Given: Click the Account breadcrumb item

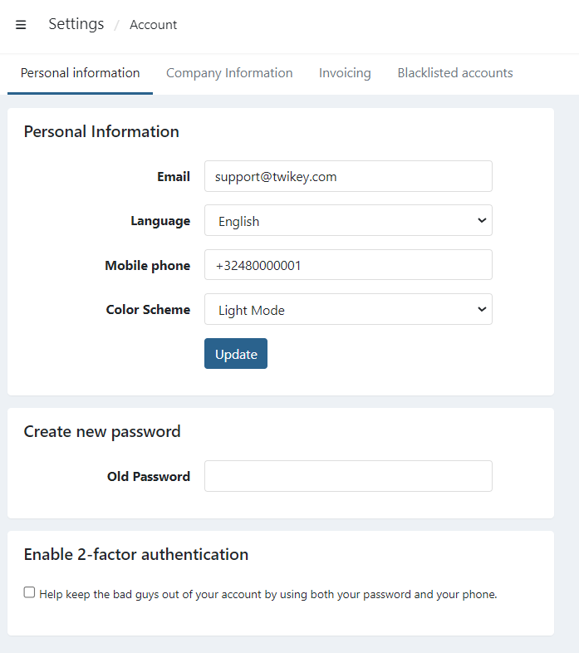Looking at the screenshot, I should [x=153, y=25].
